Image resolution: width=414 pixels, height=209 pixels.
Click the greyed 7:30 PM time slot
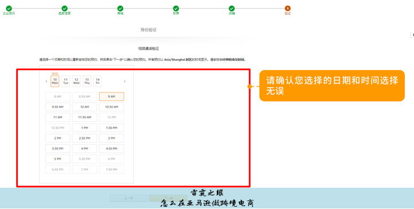[112, 169]
